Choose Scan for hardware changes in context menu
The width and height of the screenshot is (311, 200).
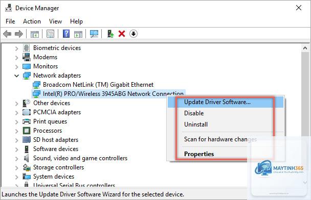coord(226,139)
